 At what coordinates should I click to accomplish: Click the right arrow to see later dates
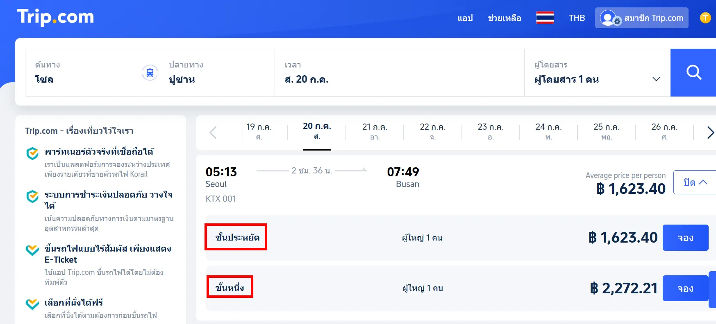(710, 133)
